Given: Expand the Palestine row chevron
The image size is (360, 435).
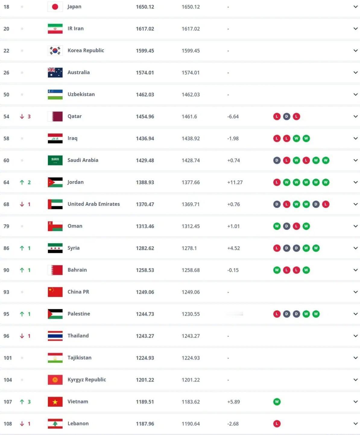Looking at the screenshot, I should (x=355, y=314).
